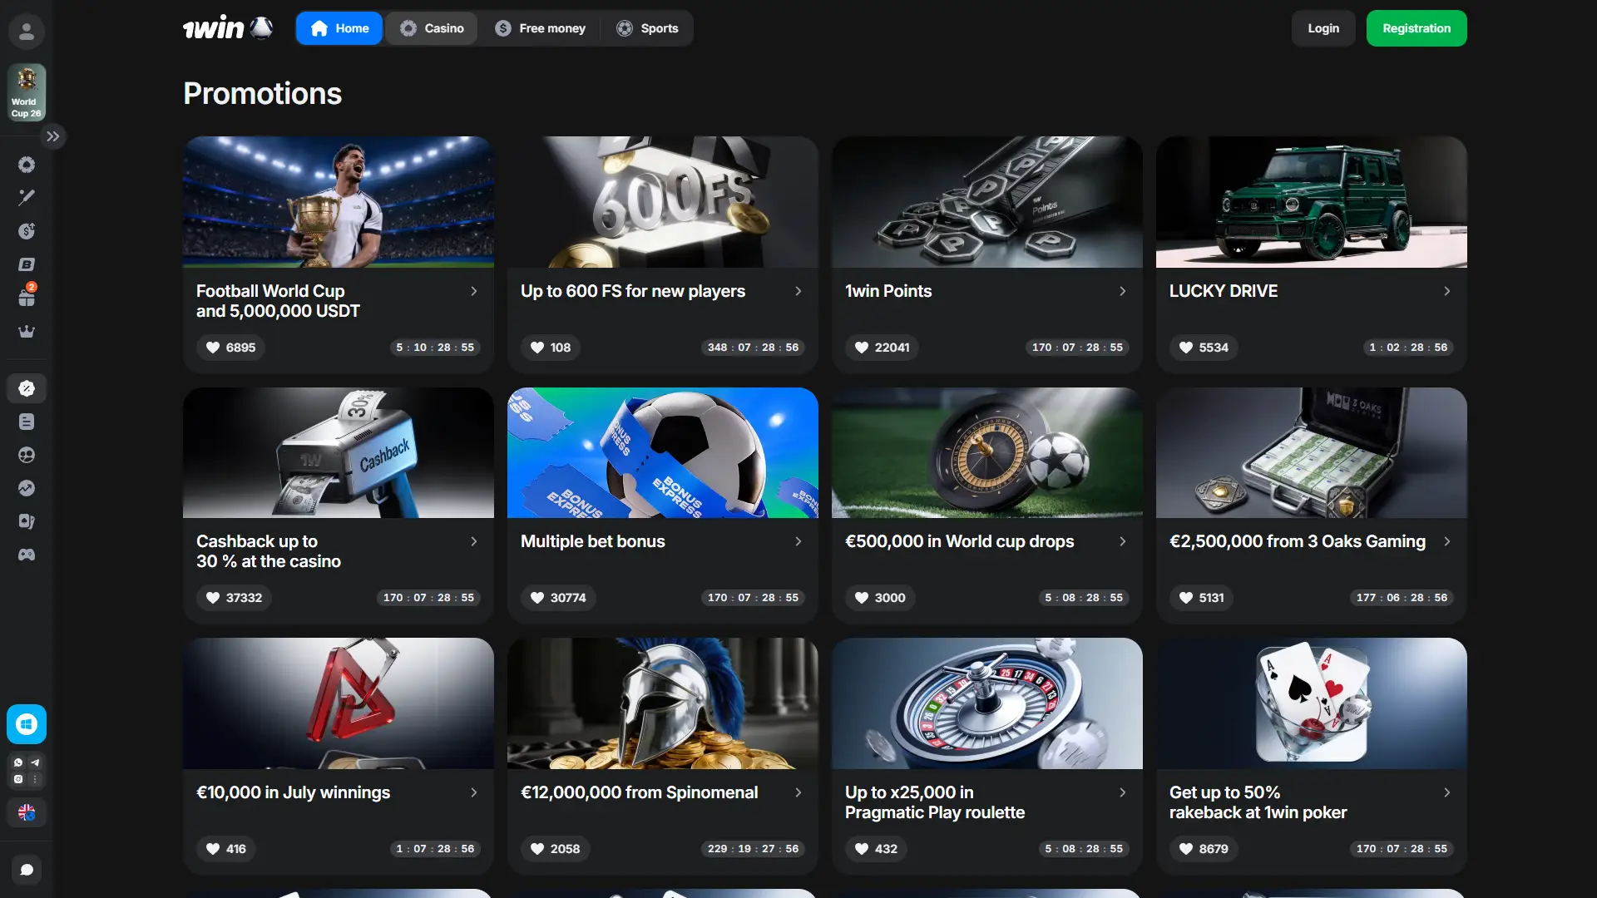Open the green G-Wagon LUCKY DRIVE thumbnail
This screenshot has height=898, width=1597.
pyautogui.click(x=1312, y=202)
